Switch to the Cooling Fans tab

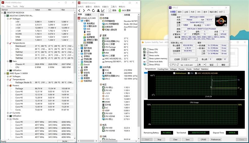click(x=163, y=69)
